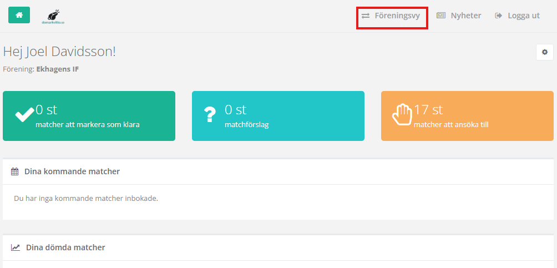
Task: Open the orange 'matcher att ansöka till' card
Action: point(467,116)
